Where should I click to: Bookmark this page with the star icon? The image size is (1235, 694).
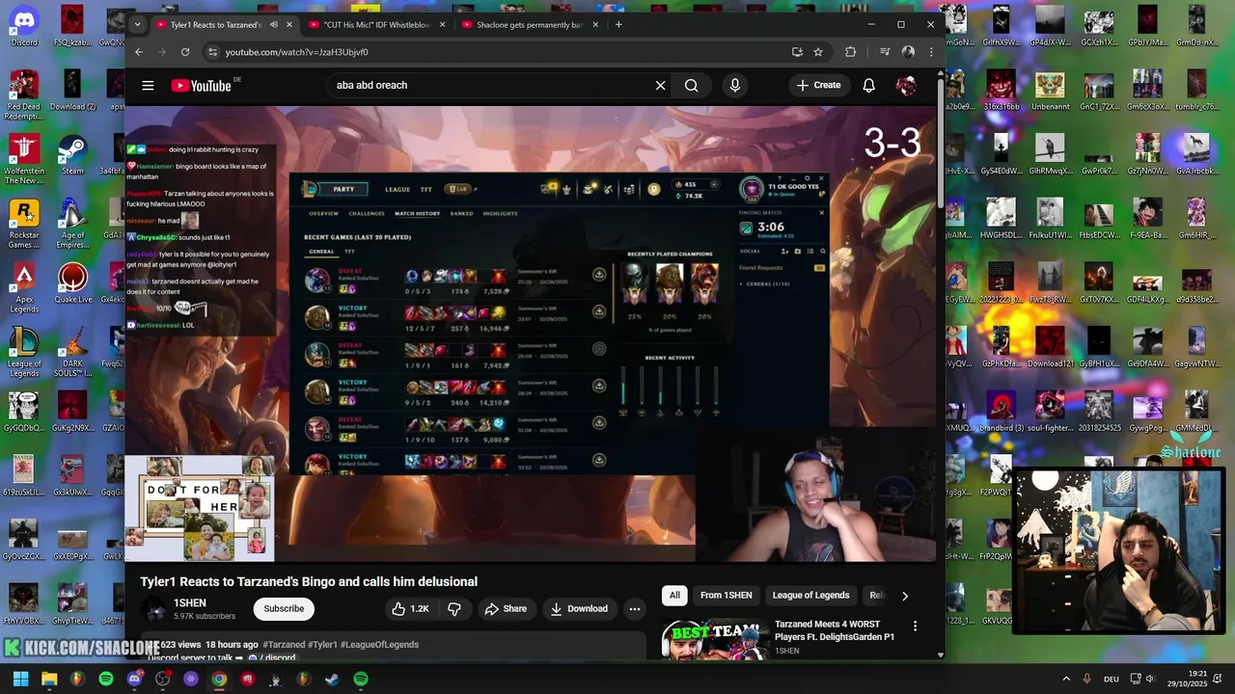pyautogui.click(x=818, y=52)
